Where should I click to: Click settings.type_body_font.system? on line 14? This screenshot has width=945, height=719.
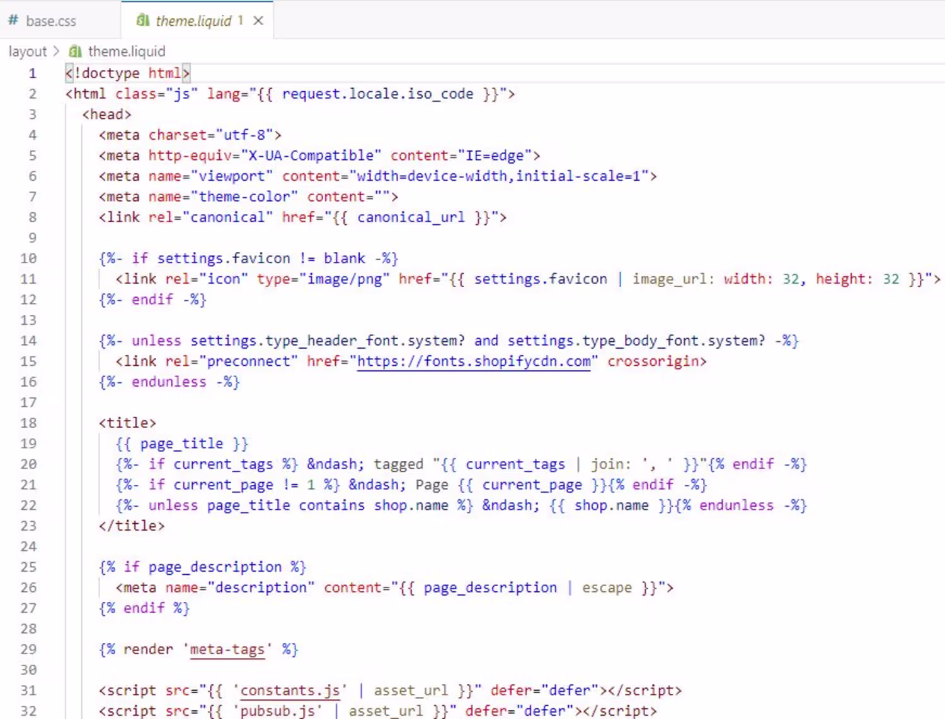coord(636,341)
